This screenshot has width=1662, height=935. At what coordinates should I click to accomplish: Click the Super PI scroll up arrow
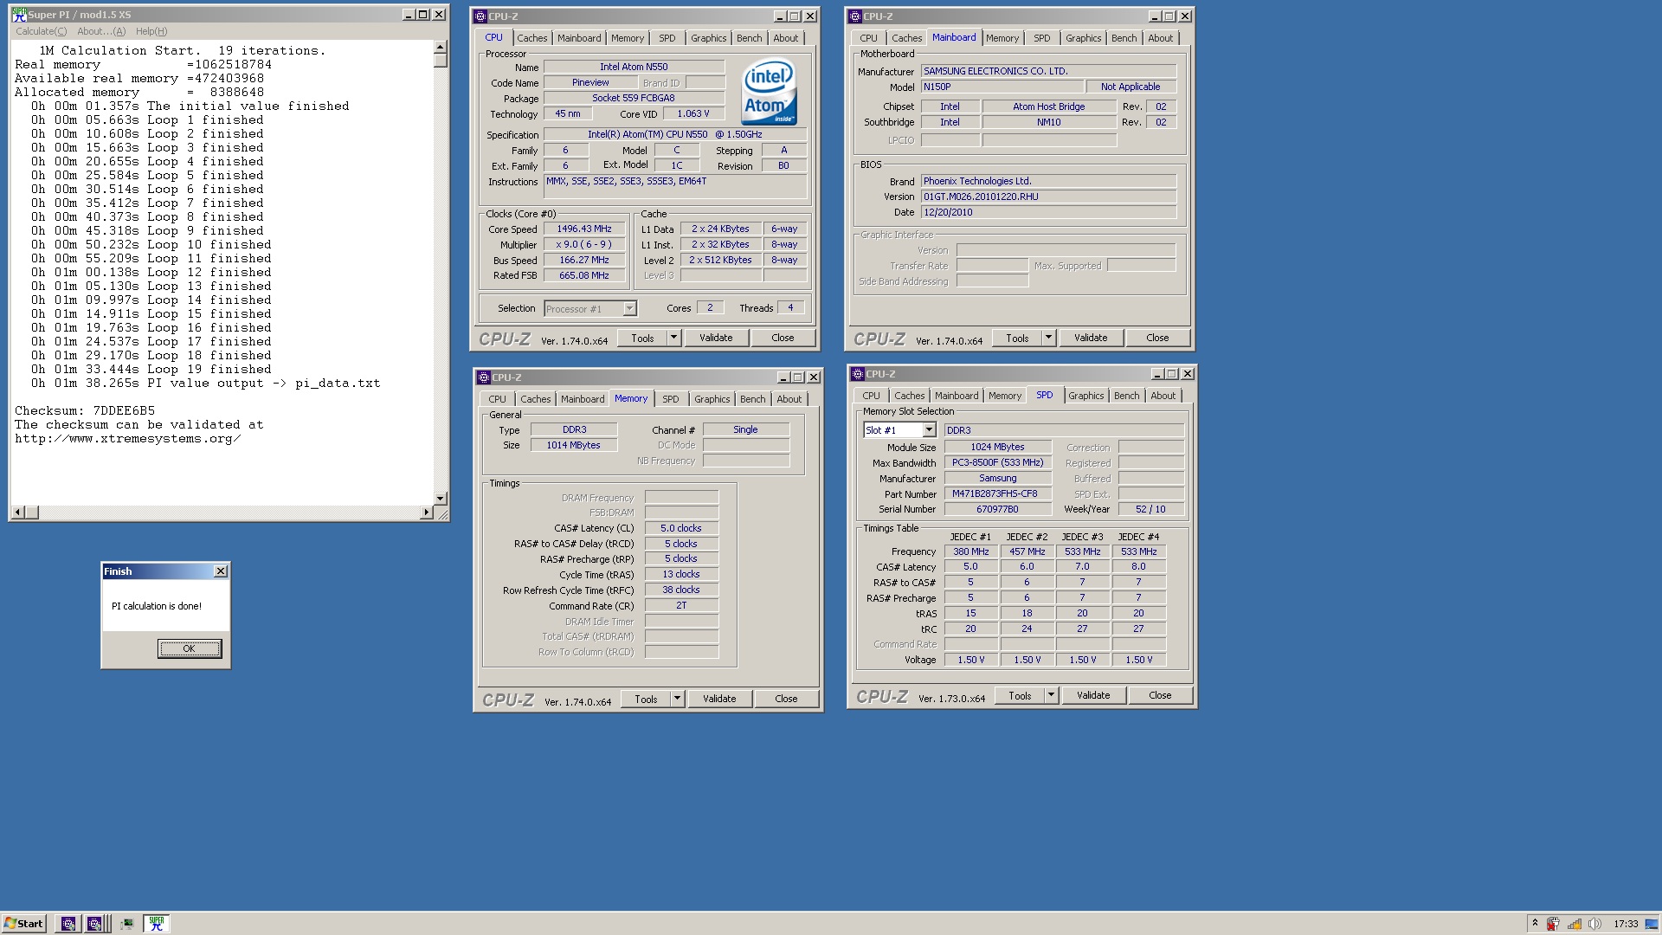[x=441, y=48]
